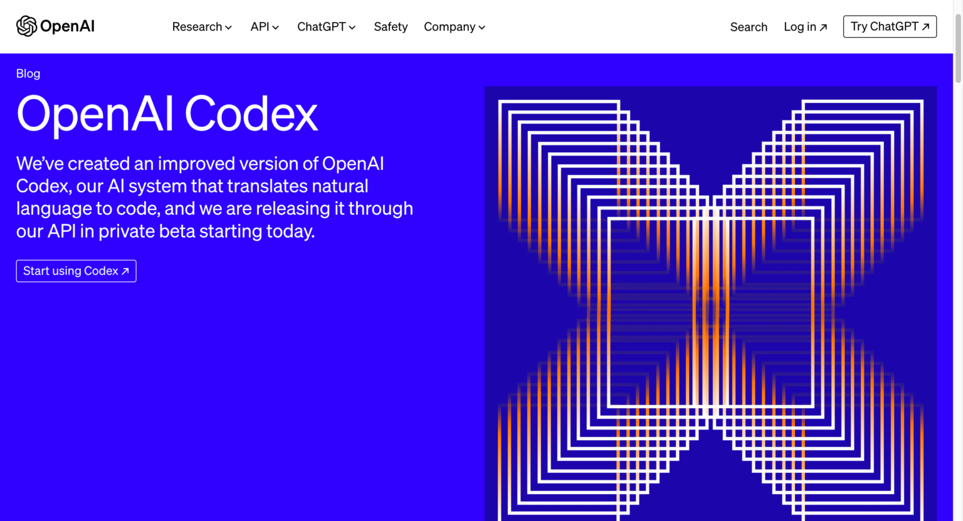963x521 pixels.
Task: Open the Blog breadcrumb link
Action: tap(28, 73)
